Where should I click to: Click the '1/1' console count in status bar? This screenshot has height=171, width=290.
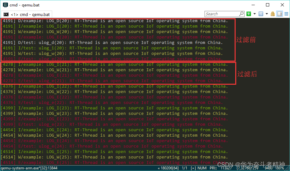point(185,168)
